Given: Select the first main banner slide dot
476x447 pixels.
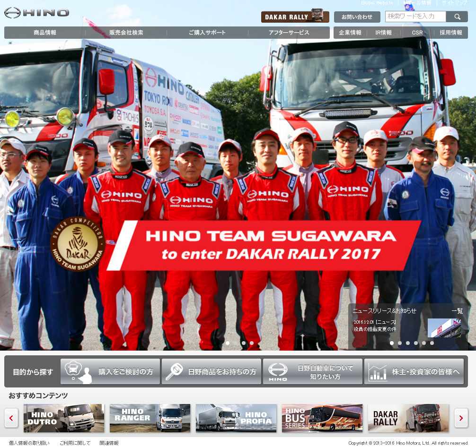Looking at the screenshot, I should [x=228, y=343].
